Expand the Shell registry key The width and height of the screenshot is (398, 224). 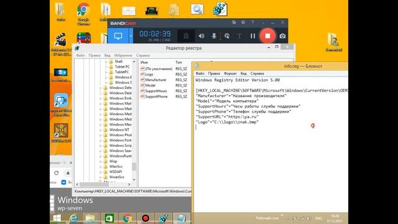pos(106,62)
